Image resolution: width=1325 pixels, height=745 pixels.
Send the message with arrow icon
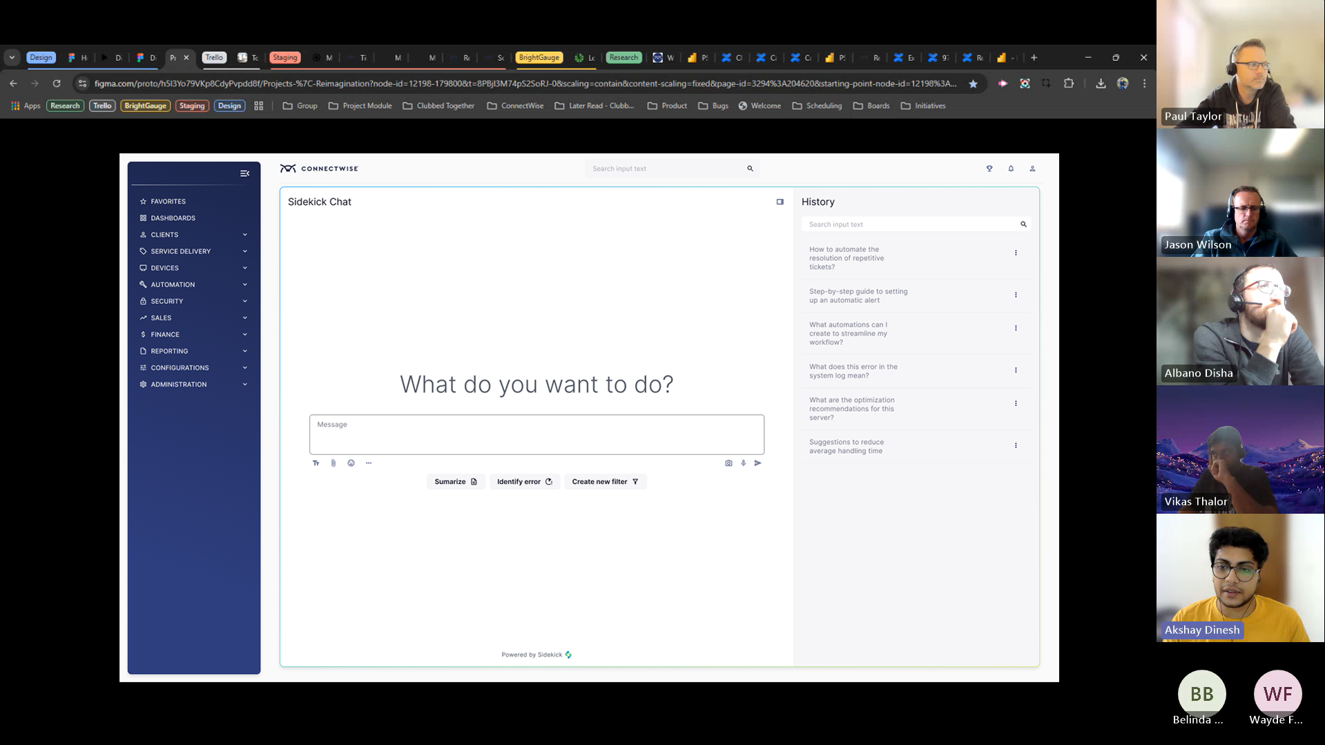[x=758, y=463]
